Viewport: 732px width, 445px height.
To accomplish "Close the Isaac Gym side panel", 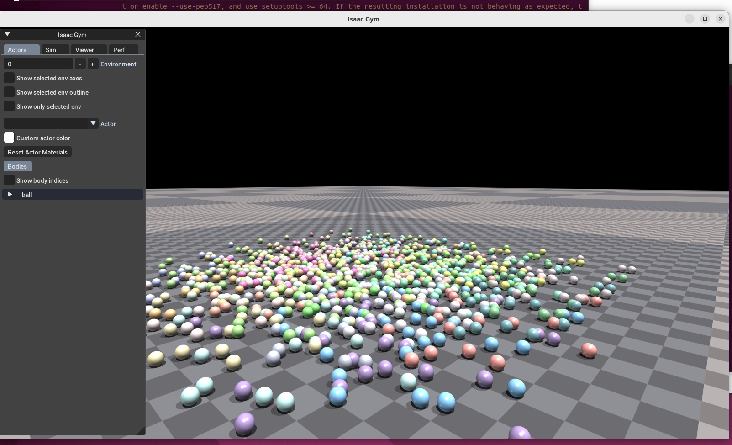I will click(x=138, y=34).
